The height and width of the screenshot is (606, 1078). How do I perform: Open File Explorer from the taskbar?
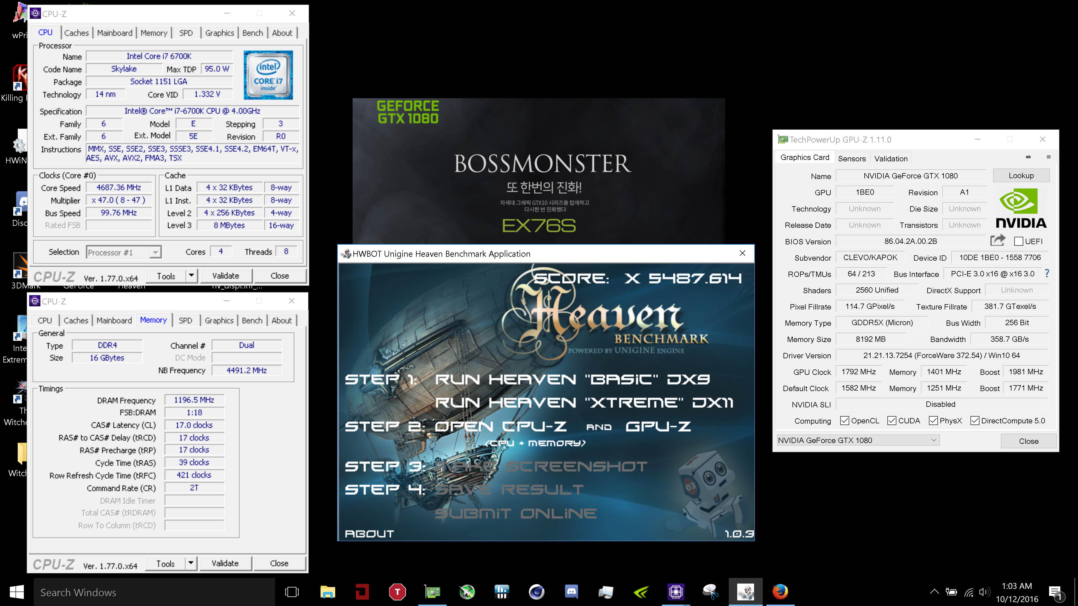328,592
